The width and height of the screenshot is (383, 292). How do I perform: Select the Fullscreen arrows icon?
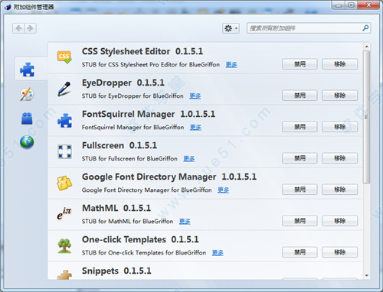pos(64,151)
